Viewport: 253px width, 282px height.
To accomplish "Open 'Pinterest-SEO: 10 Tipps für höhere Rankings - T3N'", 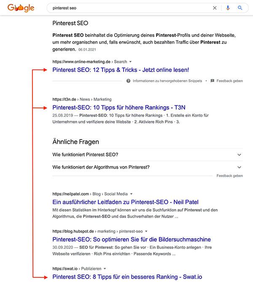I will pos(119,107).
